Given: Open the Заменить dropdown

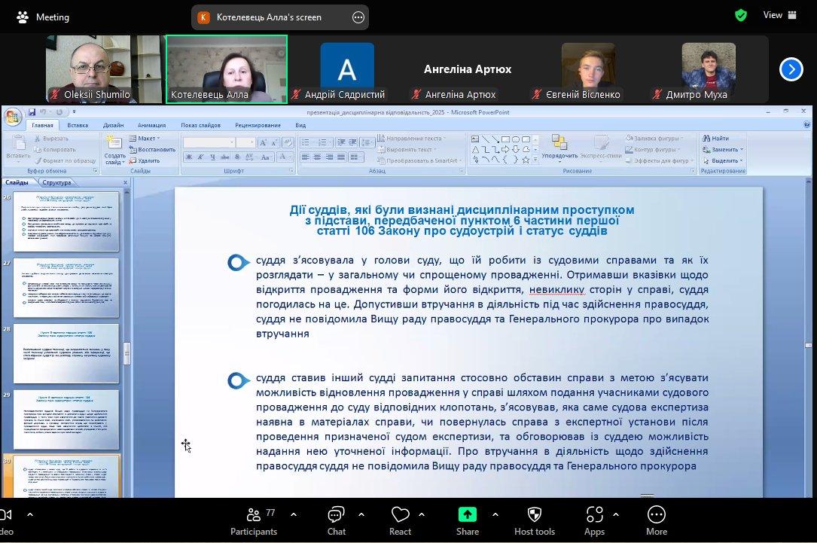Looking at the screenshot, I should click(723, 150).
